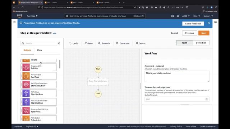
Task: Click the browser address bar
Action: 87,7
